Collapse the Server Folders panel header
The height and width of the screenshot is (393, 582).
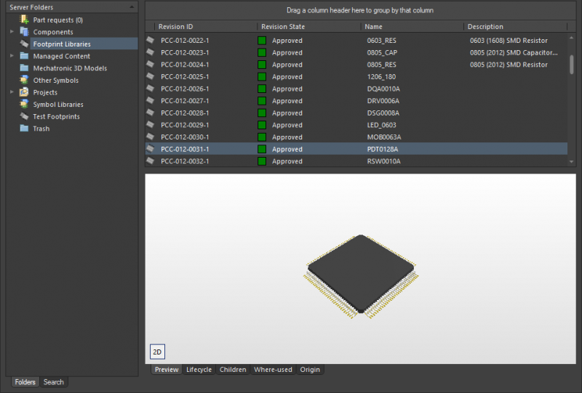tap(131, 7)
